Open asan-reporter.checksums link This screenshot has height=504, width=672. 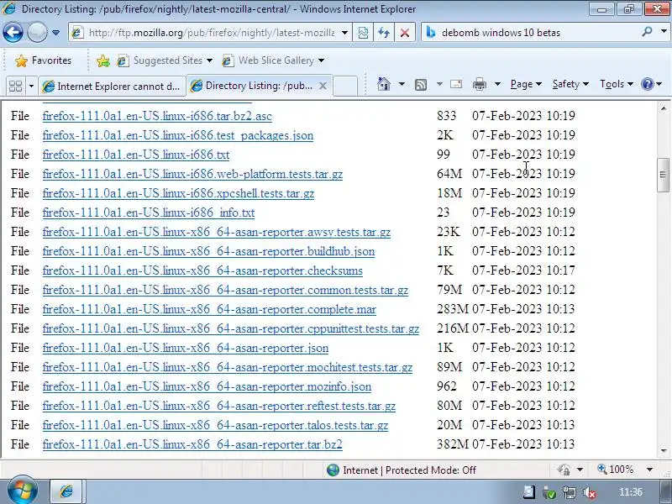(x=202, y=270)
